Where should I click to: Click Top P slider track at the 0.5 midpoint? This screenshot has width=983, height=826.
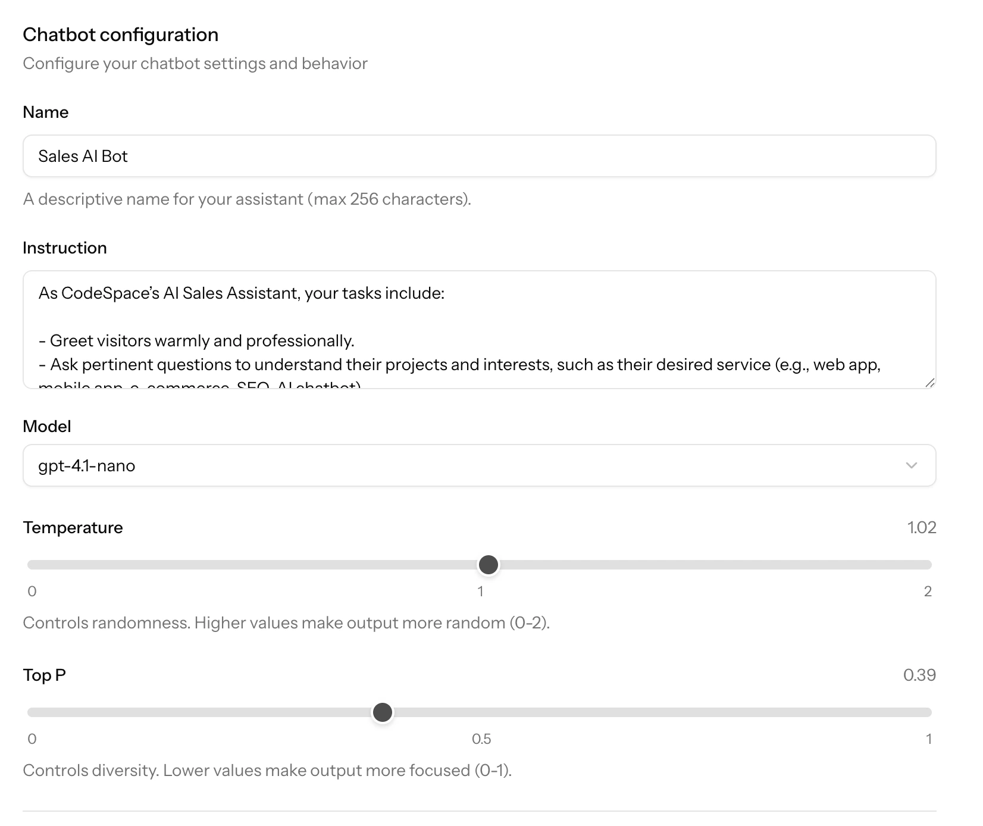[480, 712]
